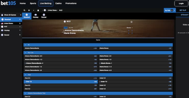This screenshot has width=189, height=98.
Task: Deselect the highlighted Over 7.5 bet
Action: tap(61, 82)
